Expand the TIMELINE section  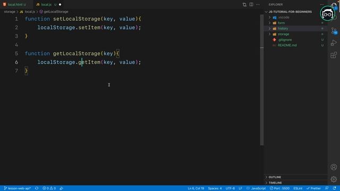(296, 183)
